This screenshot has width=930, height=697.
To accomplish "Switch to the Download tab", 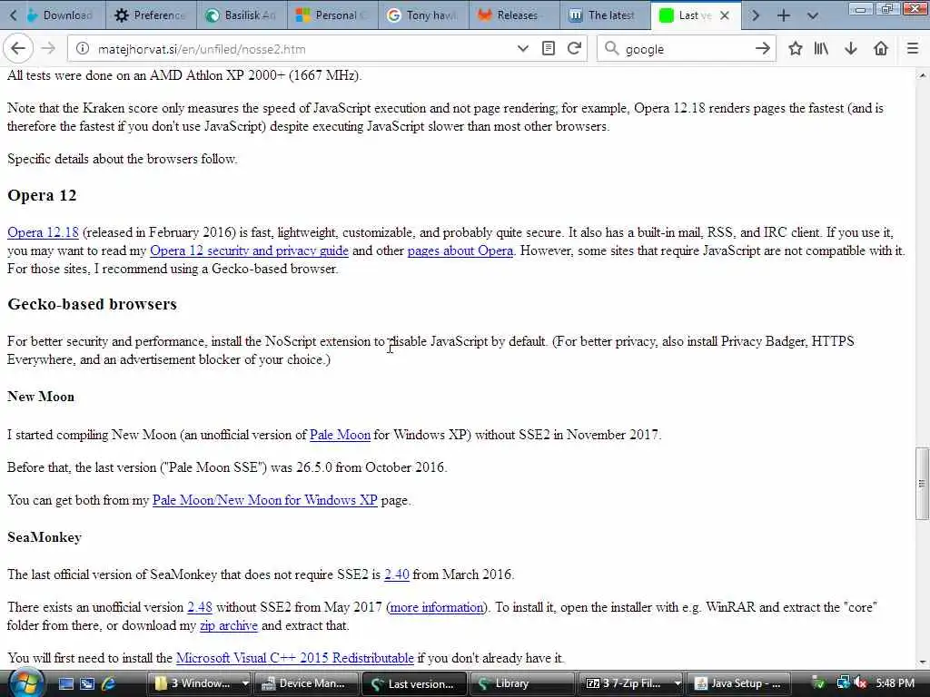I will pyautogui.click(x=61, y=15).
